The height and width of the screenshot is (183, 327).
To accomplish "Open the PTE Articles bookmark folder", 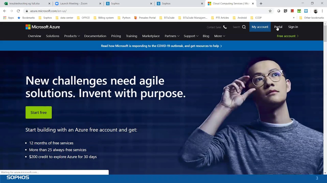I will pyautogui.click(x=220, y=18).
